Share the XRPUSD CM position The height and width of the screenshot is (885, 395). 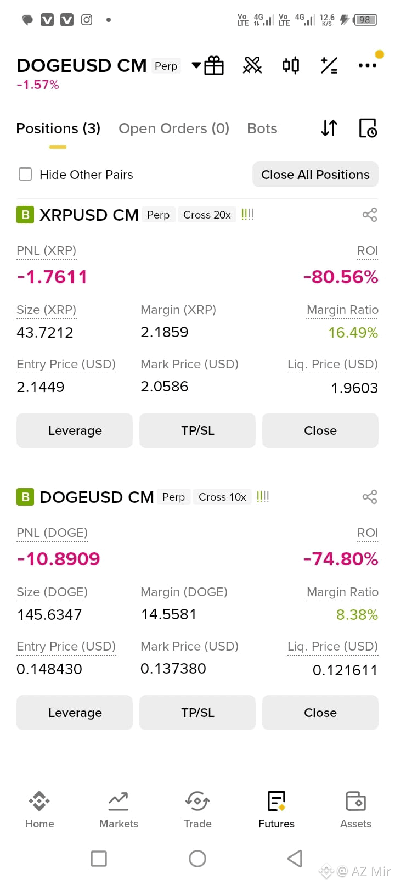click(x=370, y=215)
